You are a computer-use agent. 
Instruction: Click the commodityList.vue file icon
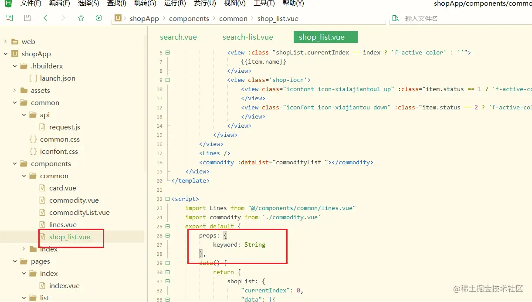click(42, 212)
